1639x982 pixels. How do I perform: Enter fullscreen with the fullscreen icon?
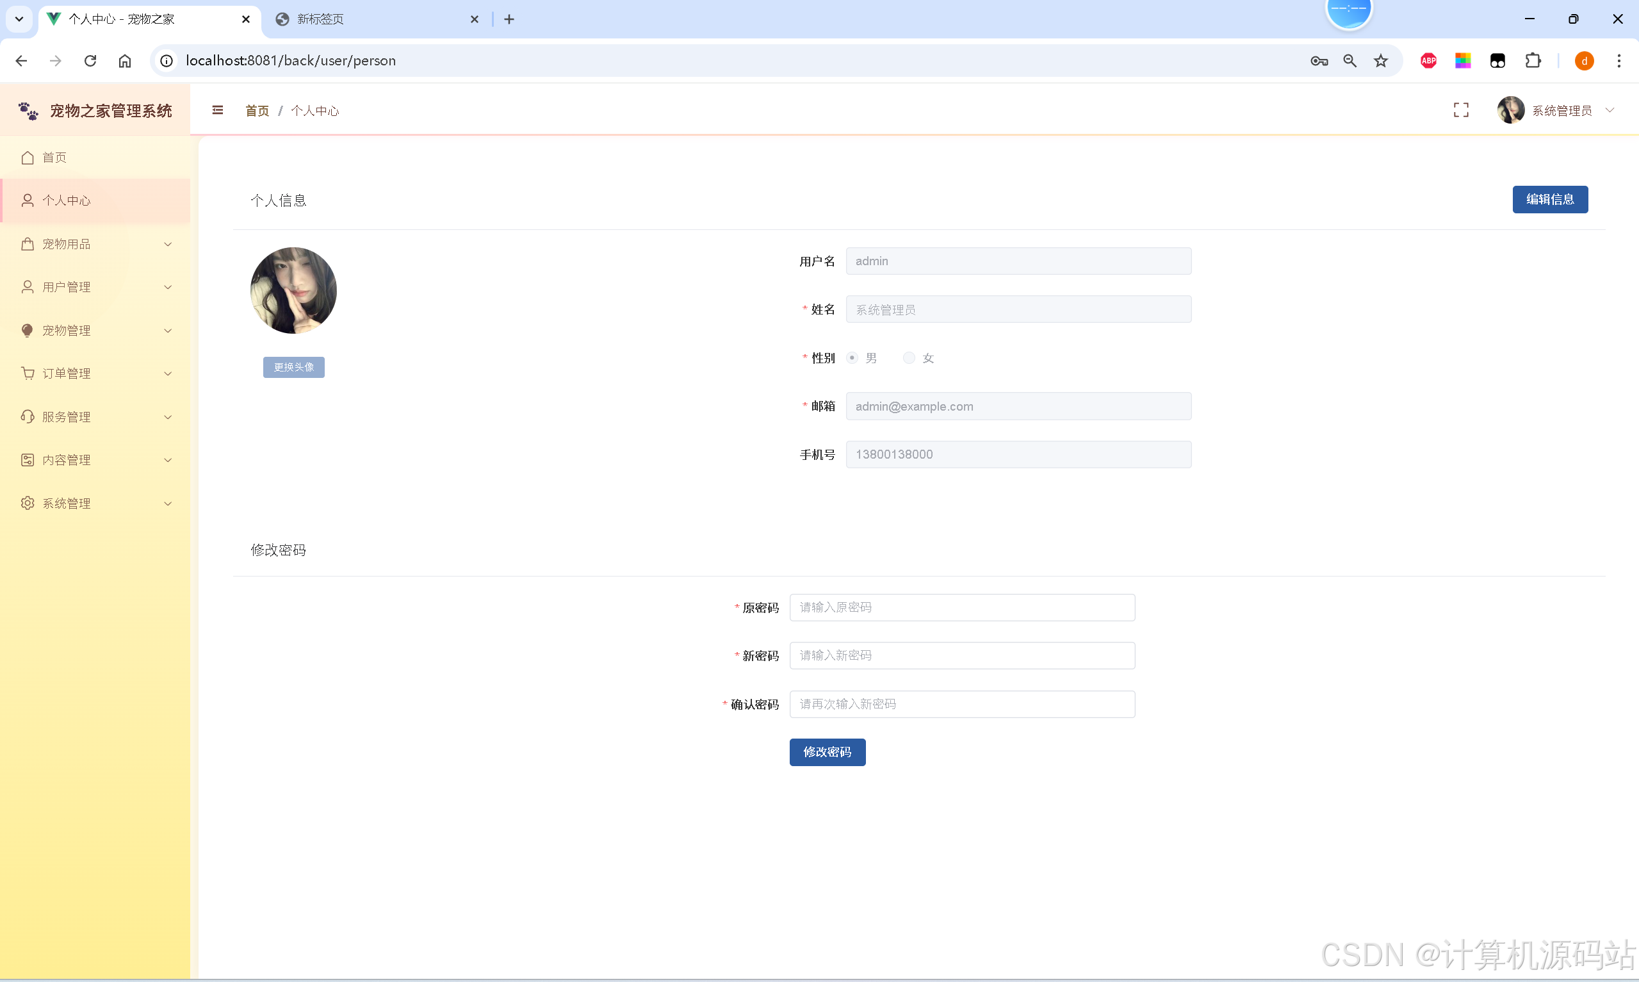pos(1460,110)
